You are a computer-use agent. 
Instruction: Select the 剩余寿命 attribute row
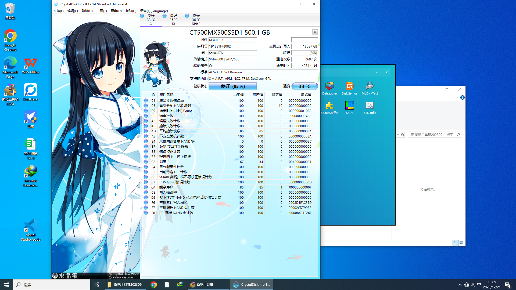click(x=228, y=187)
